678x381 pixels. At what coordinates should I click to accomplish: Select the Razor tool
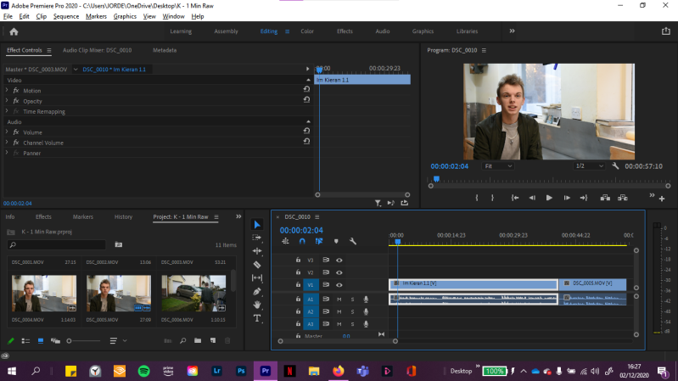click(258, 265)
